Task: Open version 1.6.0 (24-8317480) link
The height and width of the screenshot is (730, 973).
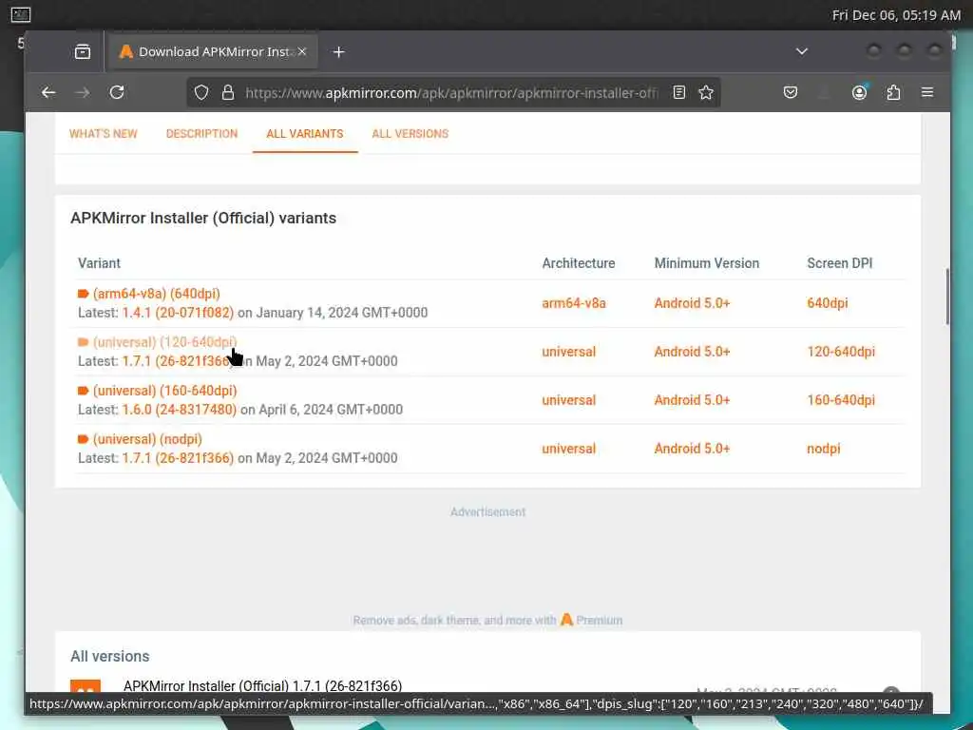Action: (180, 409)
